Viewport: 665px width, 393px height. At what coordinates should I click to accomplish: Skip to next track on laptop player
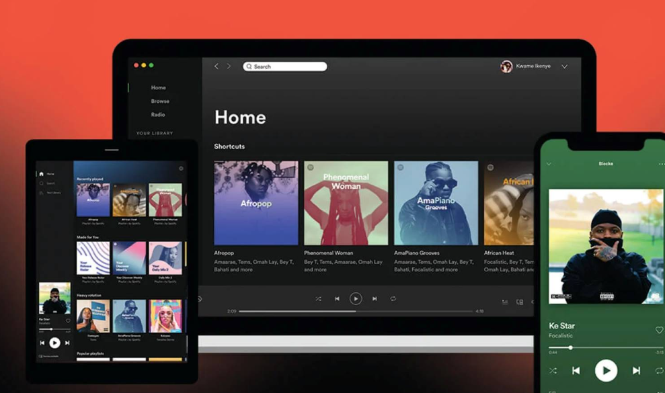[375, 299]
